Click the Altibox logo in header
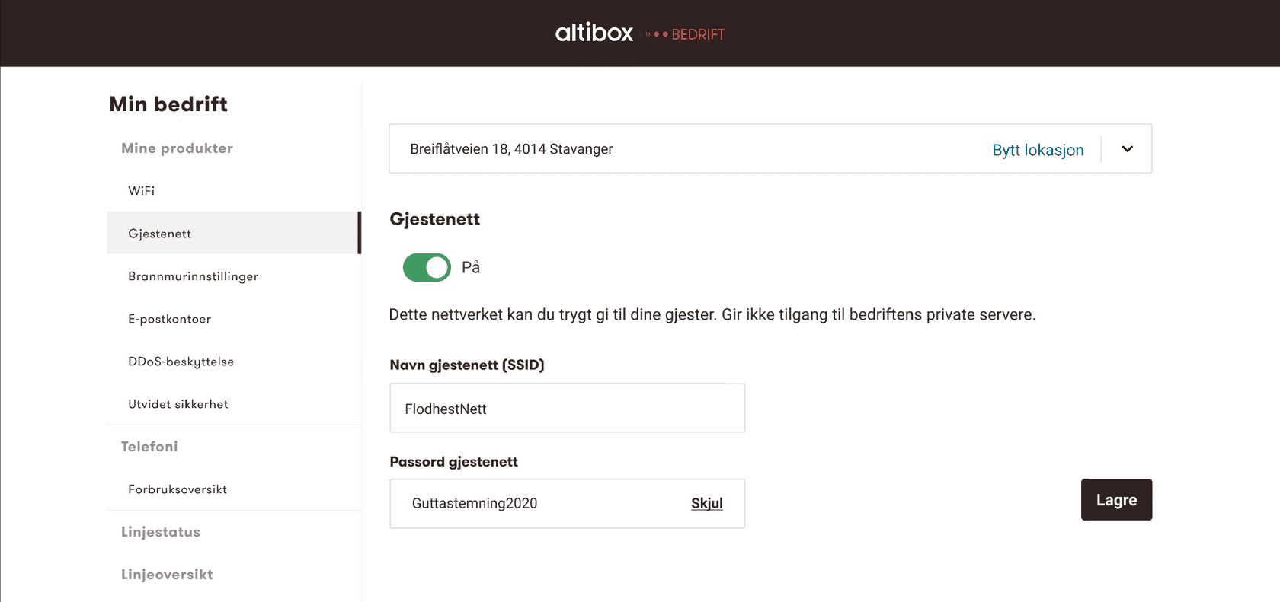This screenshot has height=602, width=1280. [594, 33]
